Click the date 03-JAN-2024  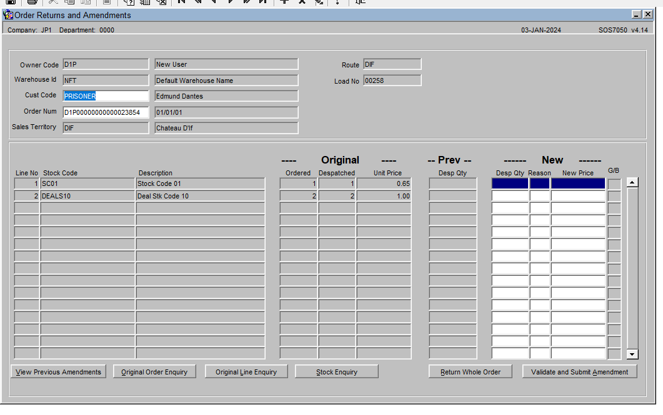[541, 30]
